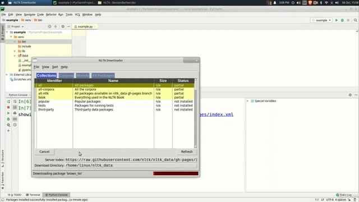Click the red download progress bar
This screenshot has width=359, height=202.
point(176,173)
